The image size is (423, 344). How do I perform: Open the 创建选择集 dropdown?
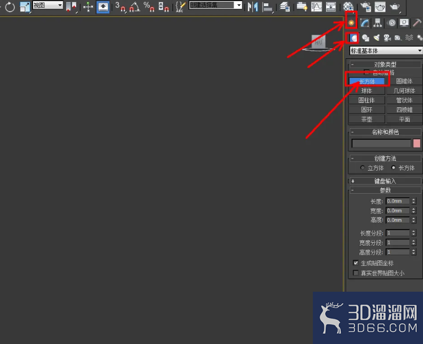[x=215, y=5]
